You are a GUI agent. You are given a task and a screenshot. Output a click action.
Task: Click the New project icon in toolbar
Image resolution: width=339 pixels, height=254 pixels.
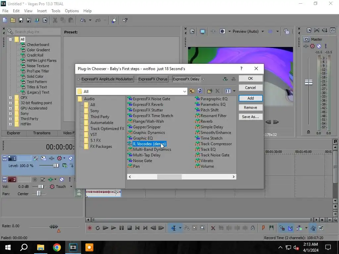[x=5, y=20]
